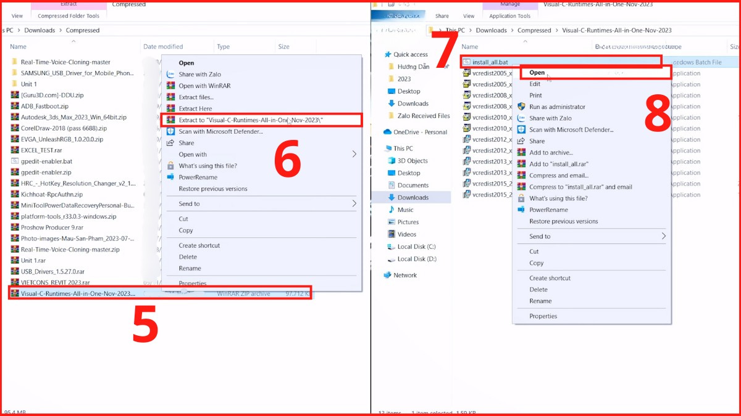This screenshot has width=741, height=416.
Task: Click the Date modified column header
Action: (164, 46)
